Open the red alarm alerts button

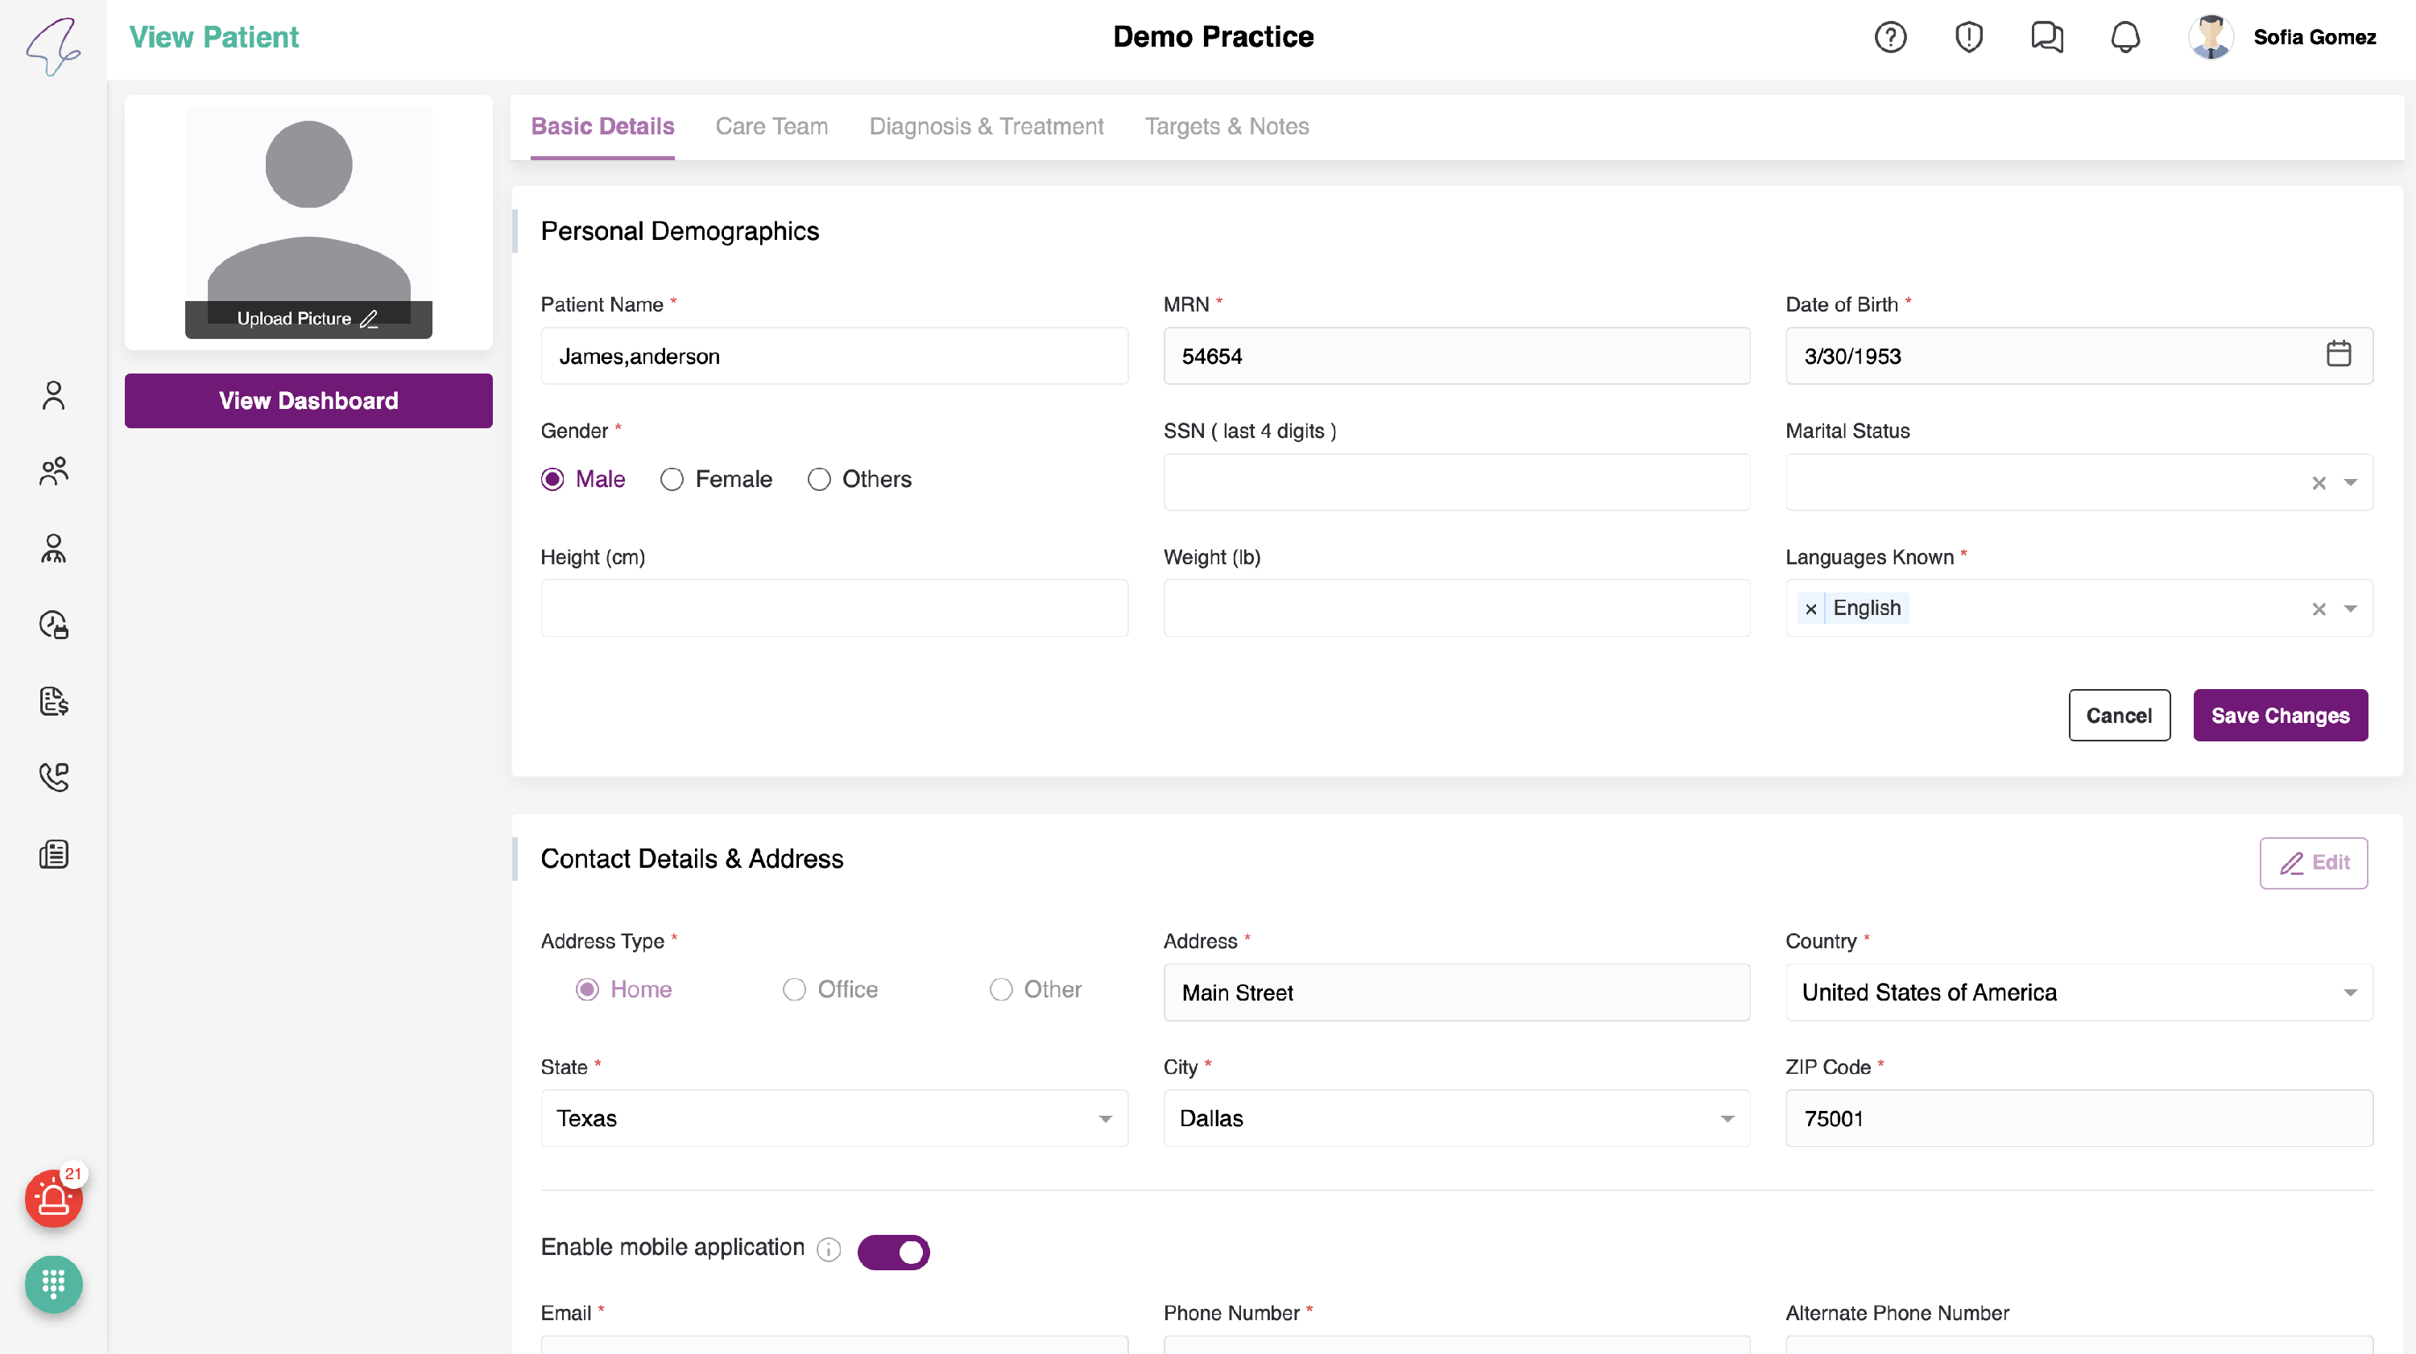pos(53,1199)
